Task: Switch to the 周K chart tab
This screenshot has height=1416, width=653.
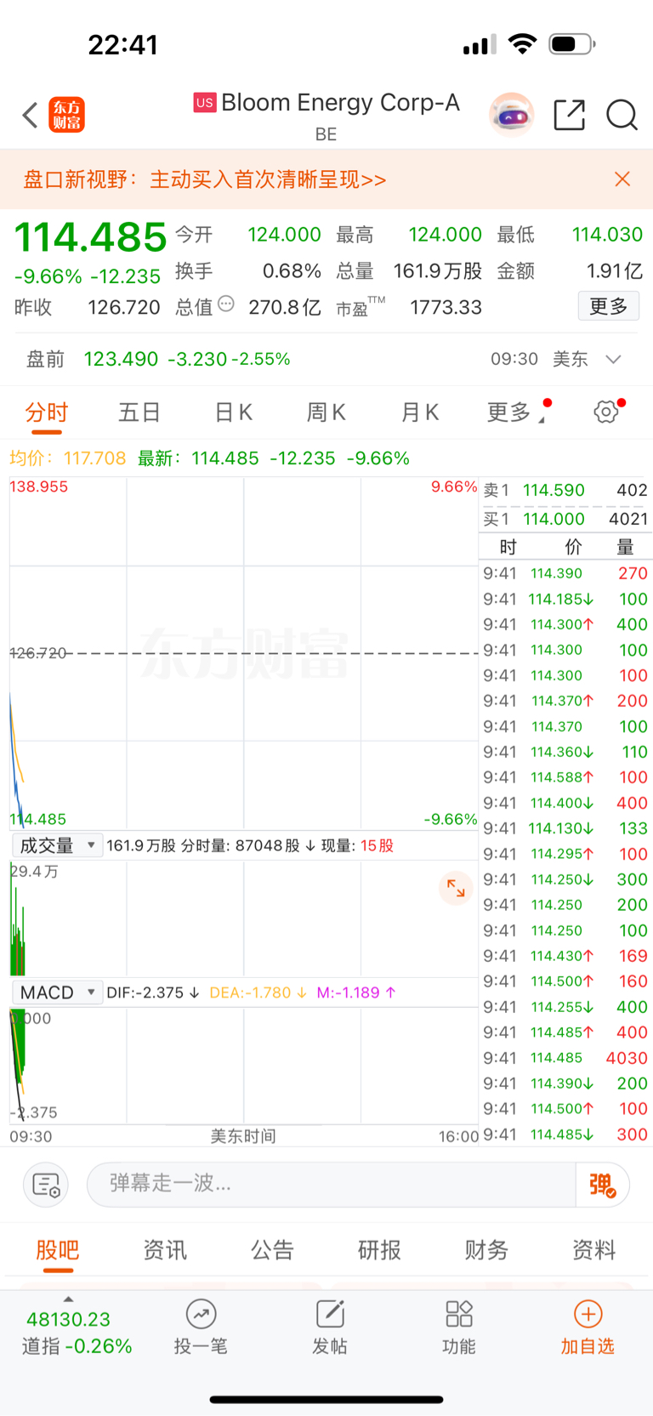Action: pyautogui.click(x=326, y=412)
